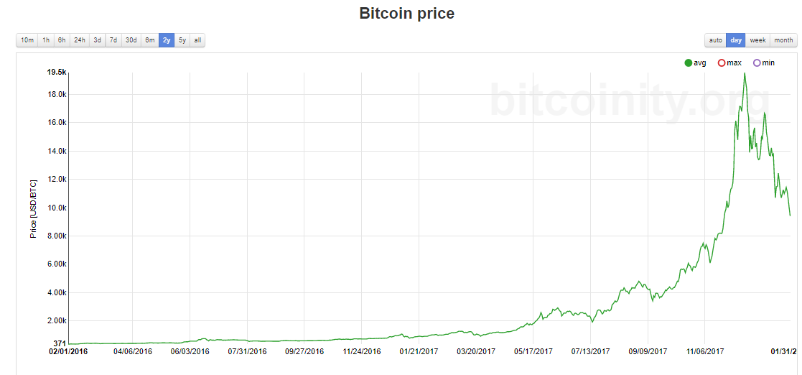Set the time span to 6h

(62, 40)
